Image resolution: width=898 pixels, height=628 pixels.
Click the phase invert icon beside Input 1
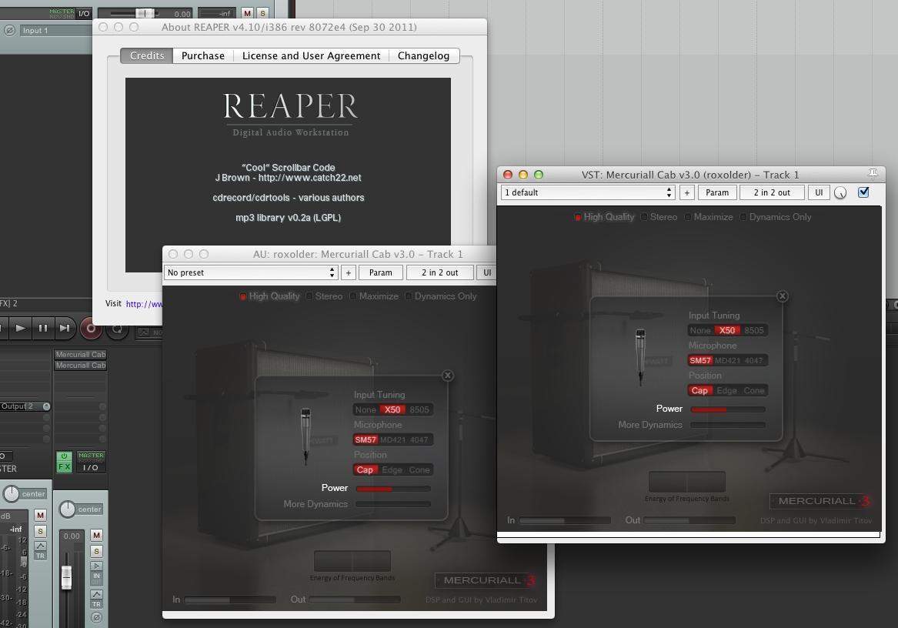pyautogui.click(x=9, y=31)
